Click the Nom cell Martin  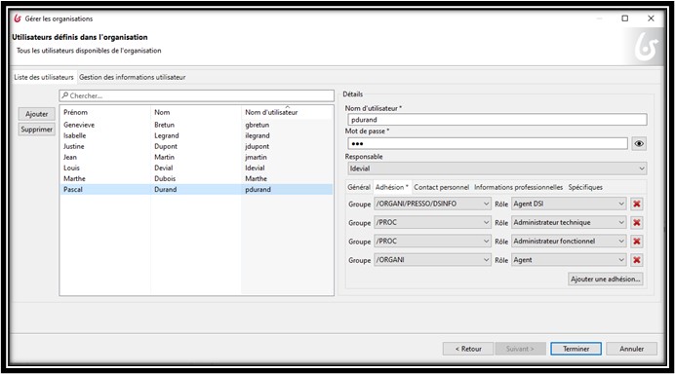coord(165,157)
